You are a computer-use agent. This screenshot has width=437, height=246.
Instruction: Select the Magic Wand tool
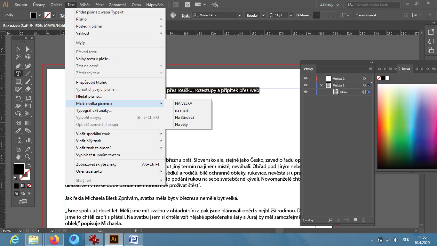[x=18, y=57]
